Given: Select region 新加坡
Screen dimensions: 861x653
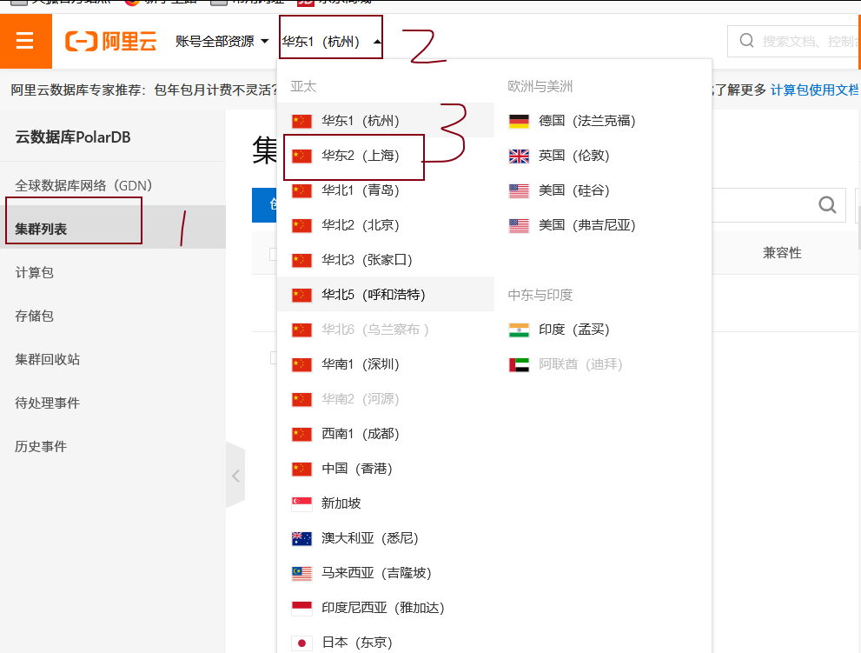Looking at the screenshot, I should [386, 503].
